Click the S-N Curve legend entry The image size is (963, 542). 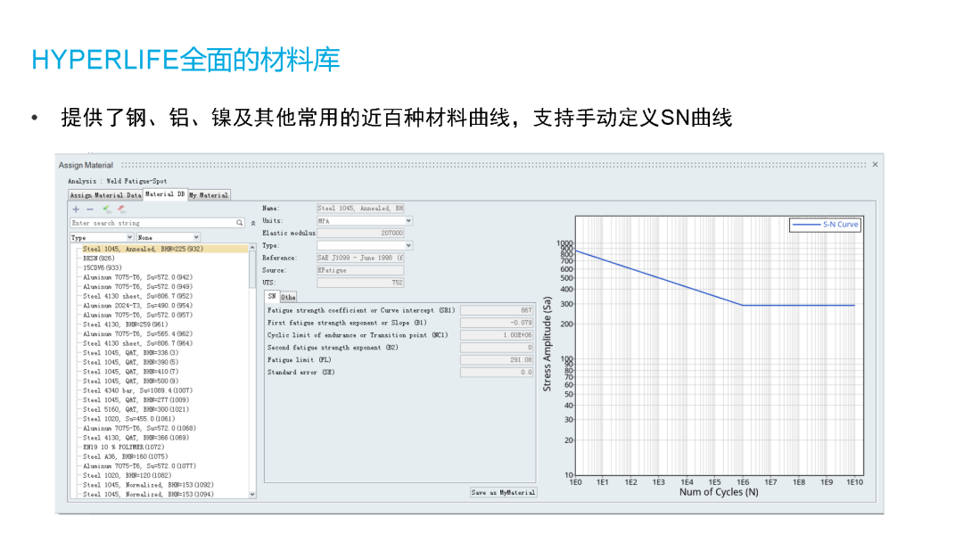point(825,225)
